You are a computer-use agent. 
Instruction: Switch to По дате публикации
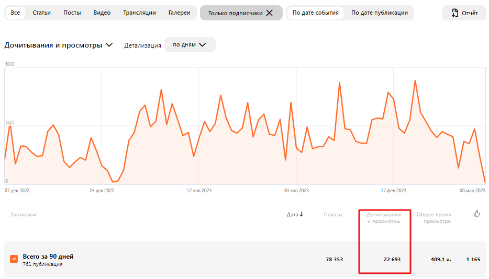[380, 13]
